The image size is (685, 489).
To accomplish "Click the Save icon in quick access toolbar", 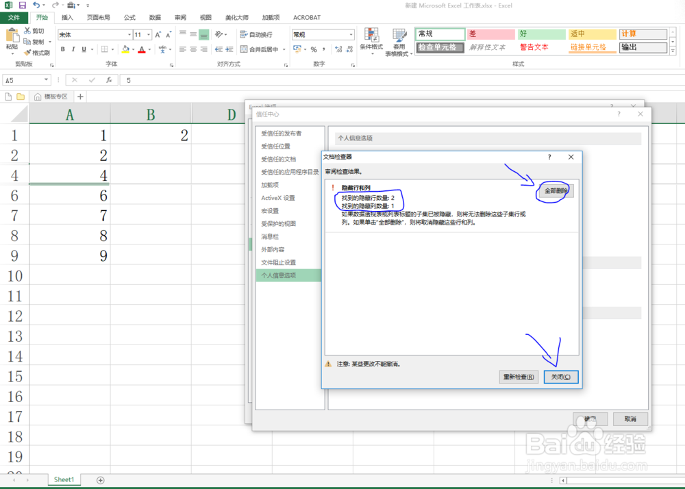I will 23,5.
